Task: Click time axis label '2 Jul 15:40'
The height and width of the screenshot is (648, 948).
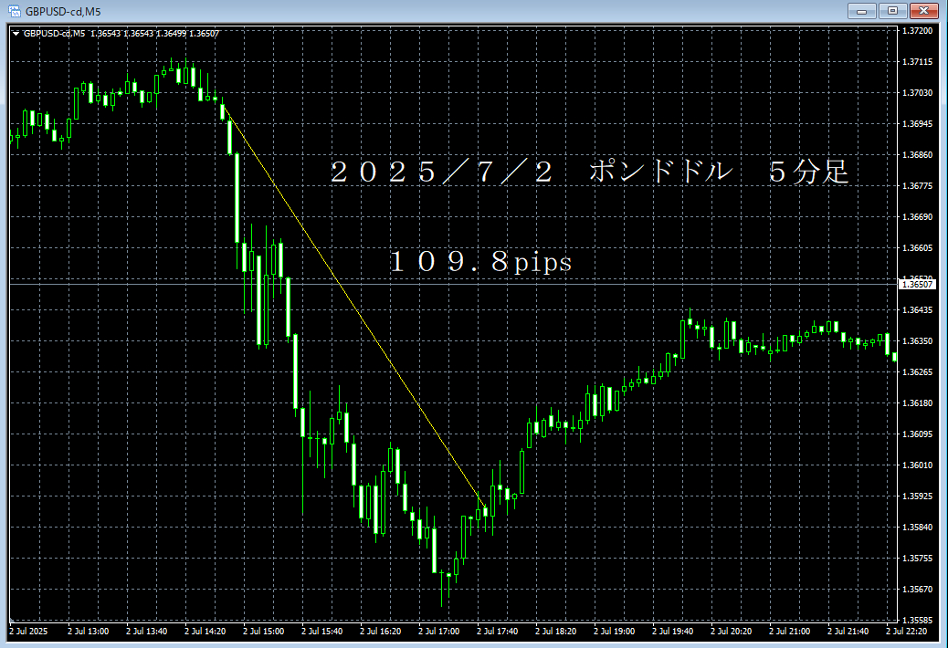Action: [x=322, y=631]
